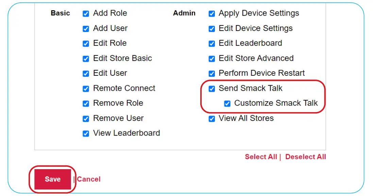Uncheck the Add Role permission
This screenshot has width=373, height=196.
click(86, 14)
